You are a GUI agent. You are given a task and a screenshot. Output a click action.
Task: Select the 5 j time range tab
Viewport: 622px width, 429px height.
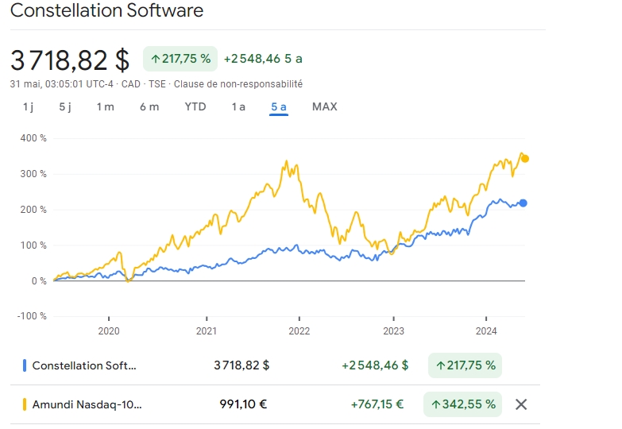[65, 106]
